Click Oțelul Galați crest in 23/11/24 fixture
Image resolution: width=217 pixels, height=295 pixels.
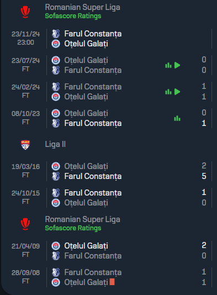[56, 44]
